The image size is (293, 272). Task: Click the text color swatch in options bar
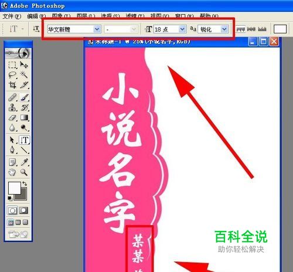point(280,29)
